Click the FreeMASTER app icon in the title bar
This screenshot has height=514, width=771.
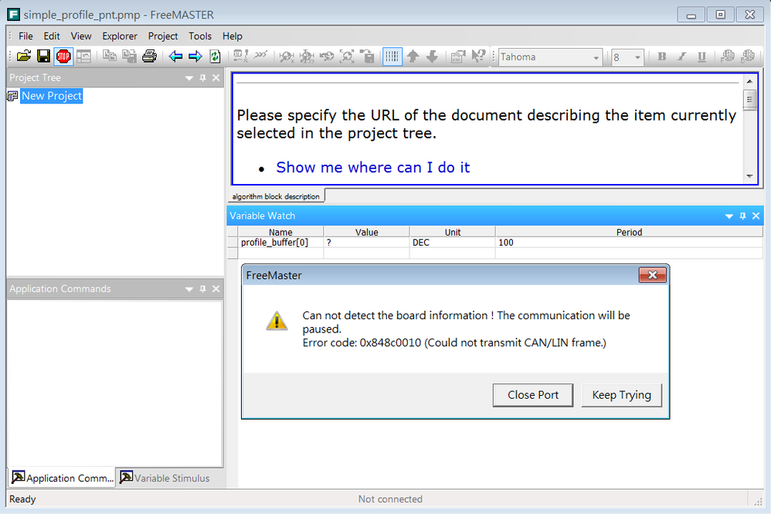[14, 14]
